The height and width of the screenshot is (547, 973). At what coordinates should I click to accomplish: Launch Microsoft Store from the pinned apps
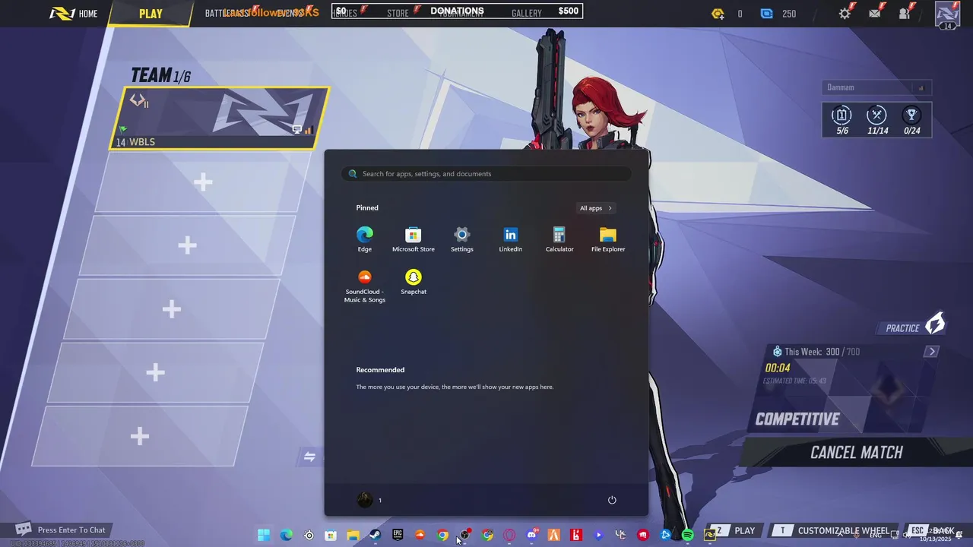[414, 239]
